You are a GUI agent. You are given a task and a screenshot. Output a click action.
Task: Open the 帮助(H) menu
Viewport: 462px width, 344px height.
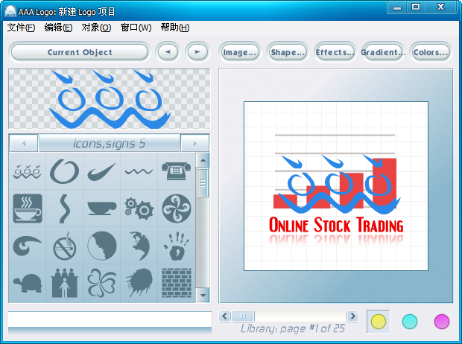pyautogui.click(x=174, y=28)
